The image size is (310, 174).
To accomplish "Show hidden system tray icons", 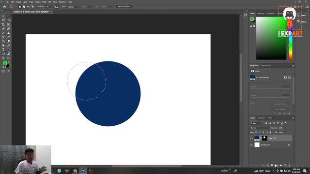I will click(x=274, y=171).
